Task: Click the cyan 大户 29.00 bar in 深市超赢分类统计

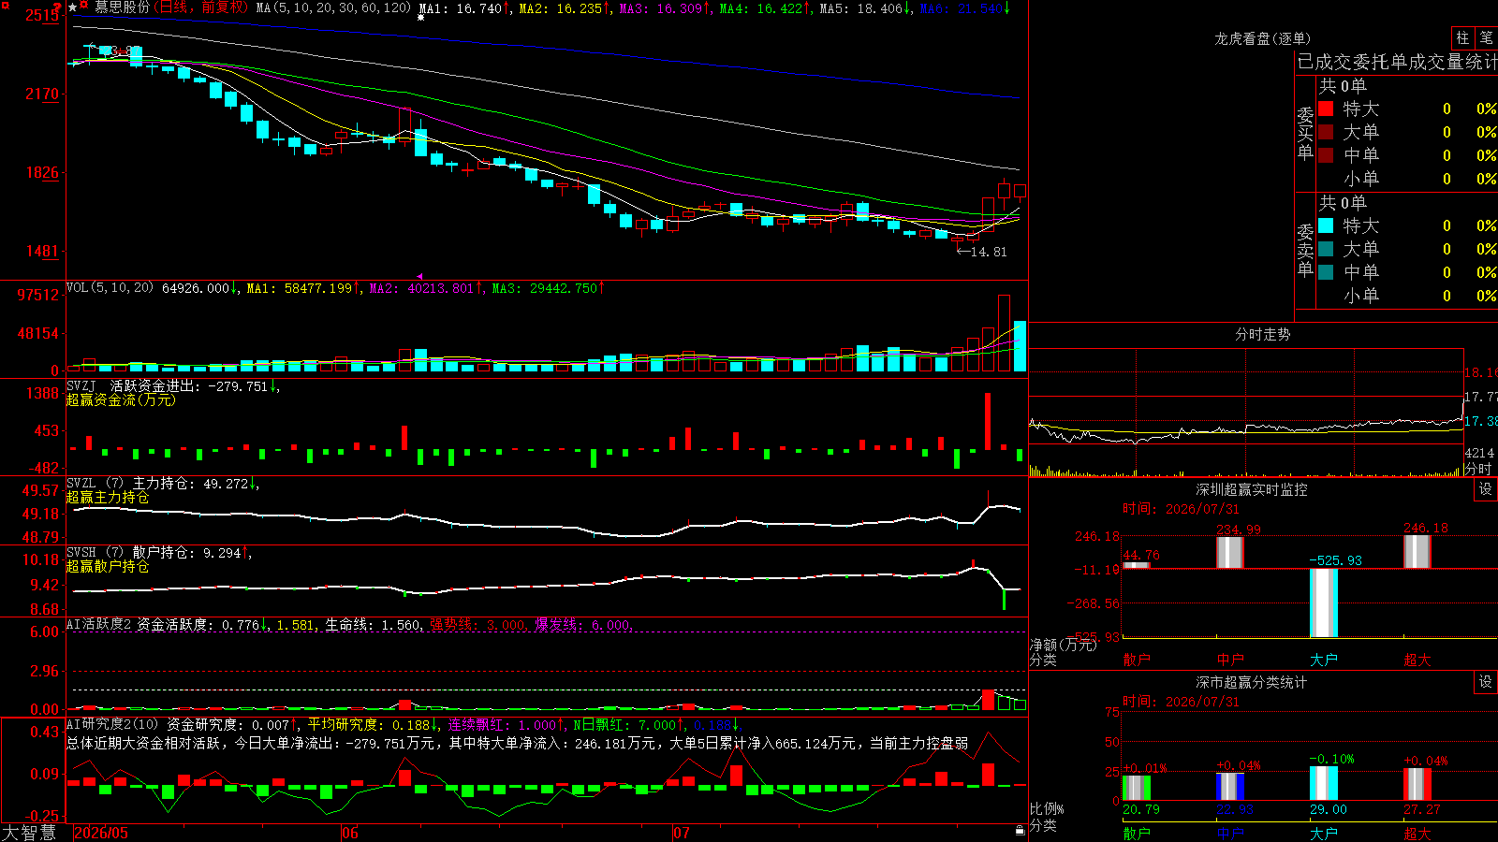Action: [1324, 784]
